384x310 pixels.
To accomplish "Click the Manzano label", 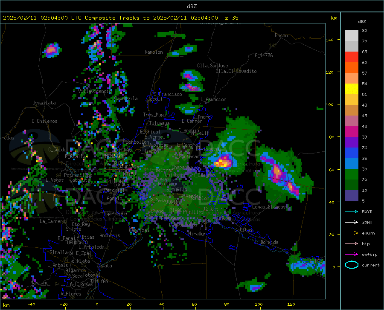I will click(x=39, y=283).
